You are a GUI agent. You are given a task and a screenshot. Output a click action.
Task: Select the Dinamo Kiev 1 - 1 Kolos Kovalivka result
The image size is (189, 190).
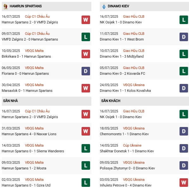(x=125, y=91)
